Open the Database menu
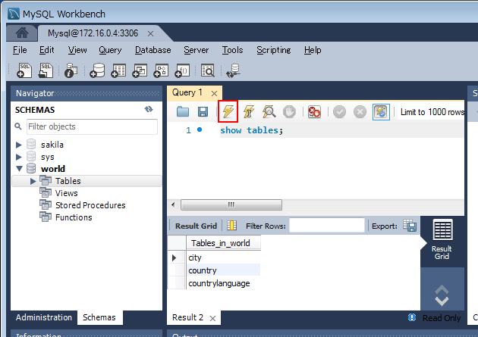Image resolution: width=478 pixels, height=337 pixels. [x=153, y=50]
